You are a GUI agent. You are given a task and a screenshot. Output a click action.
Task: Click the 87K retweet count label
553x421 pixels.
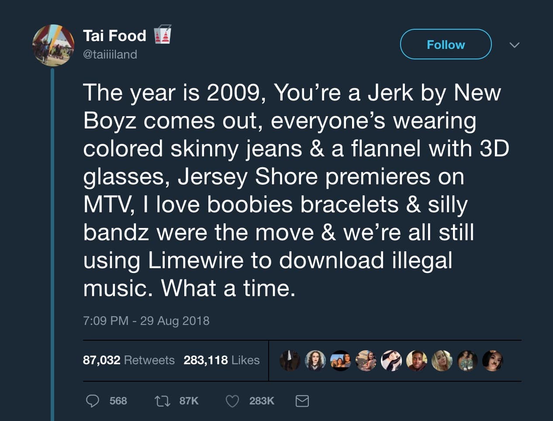tap(187, 400)
